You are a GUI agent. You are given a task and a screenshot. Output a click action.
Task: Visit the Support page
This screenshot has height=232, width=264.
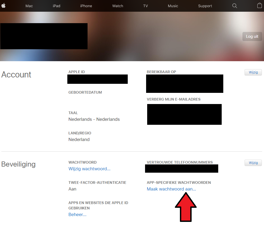pyautogui.click(x=205, y=6)
